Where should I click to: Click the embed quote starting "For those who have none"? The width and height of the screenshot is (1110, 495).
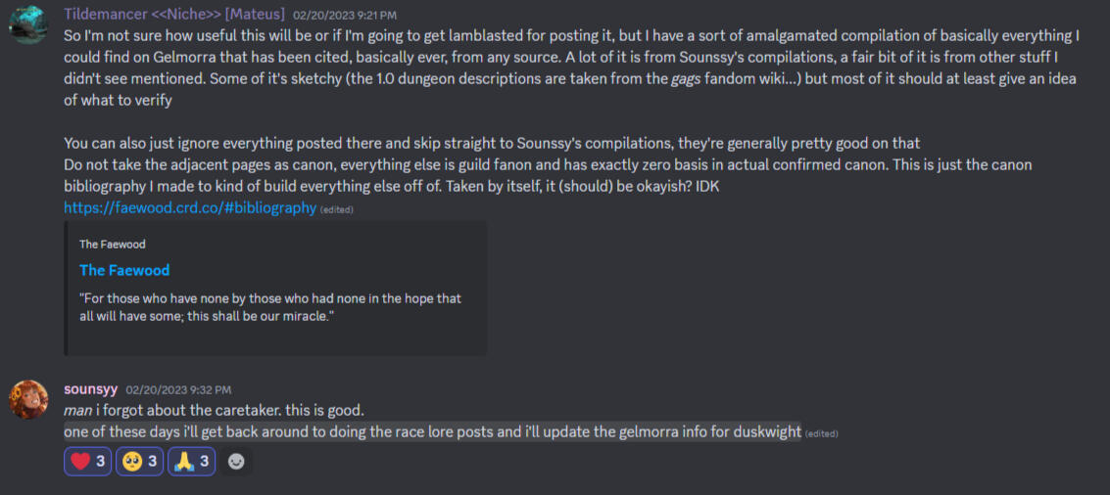pyautogui.click(x=269, y=308)
